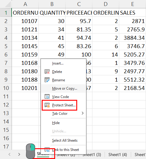Select row 12 header
Viewport: 146px width, 159px height.
[6, 105]
